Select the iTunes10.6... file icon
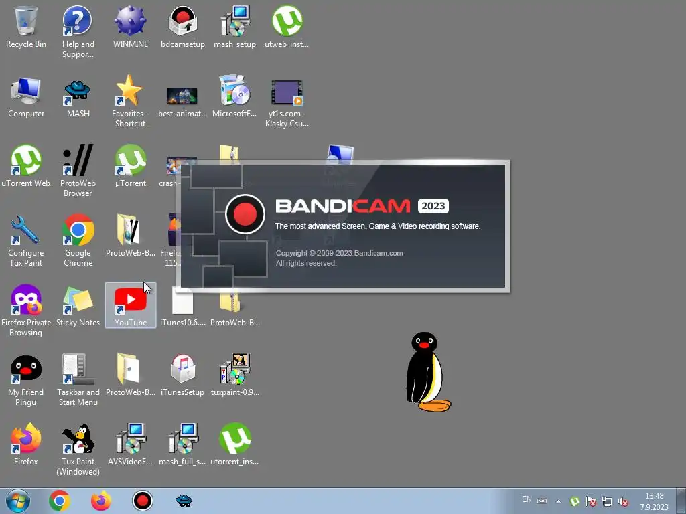Screen dimensions: 686x514 click(x=182, y=306)
